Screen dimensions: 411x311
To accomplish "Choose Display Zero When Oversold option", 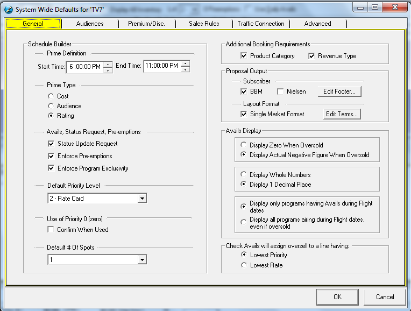I will pos(244,145).
